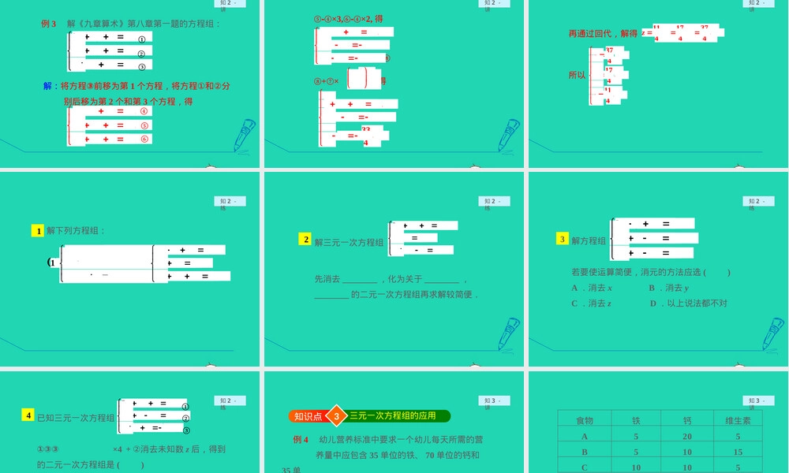Click the yellow number 2 badge
The width and height of the screenshot is (789, 473).
[x=305, y=240]
